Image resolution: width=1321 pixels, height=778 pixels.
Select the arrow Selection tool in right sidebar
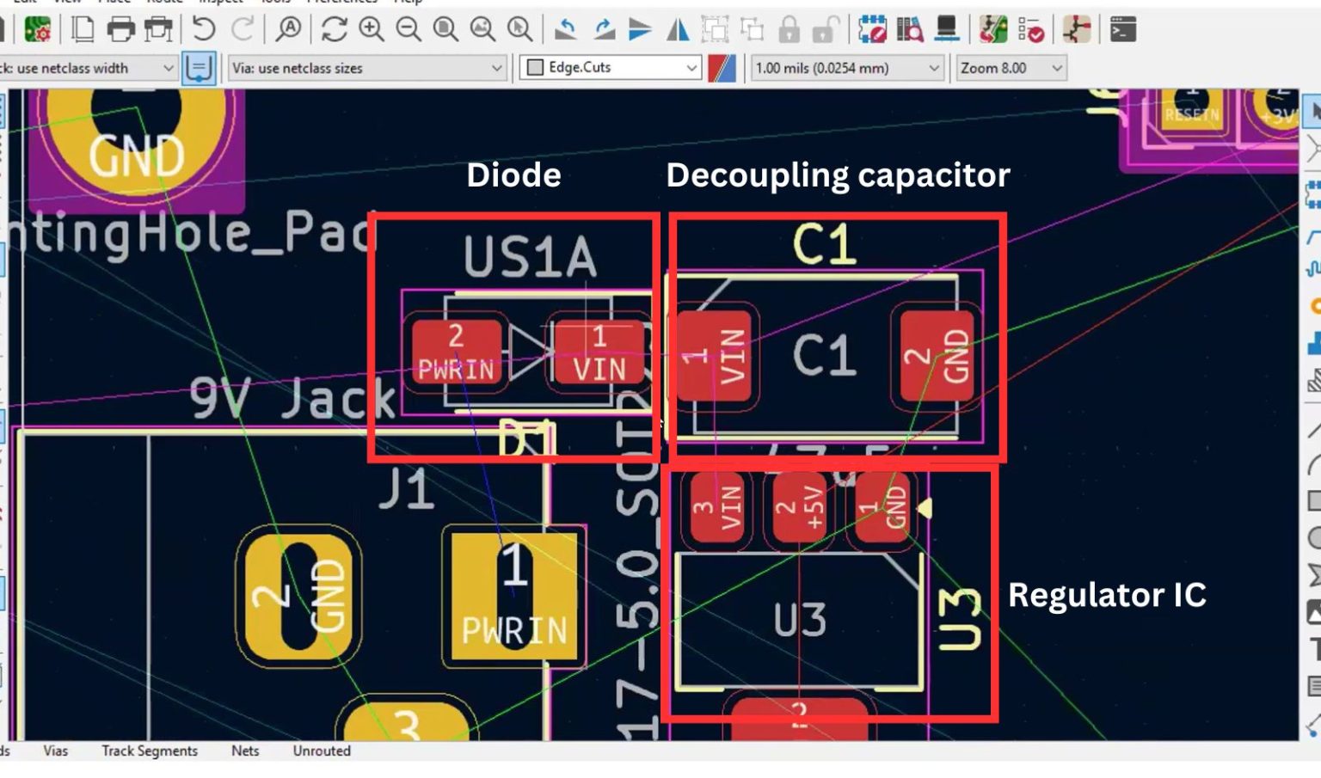(1314, 110)
